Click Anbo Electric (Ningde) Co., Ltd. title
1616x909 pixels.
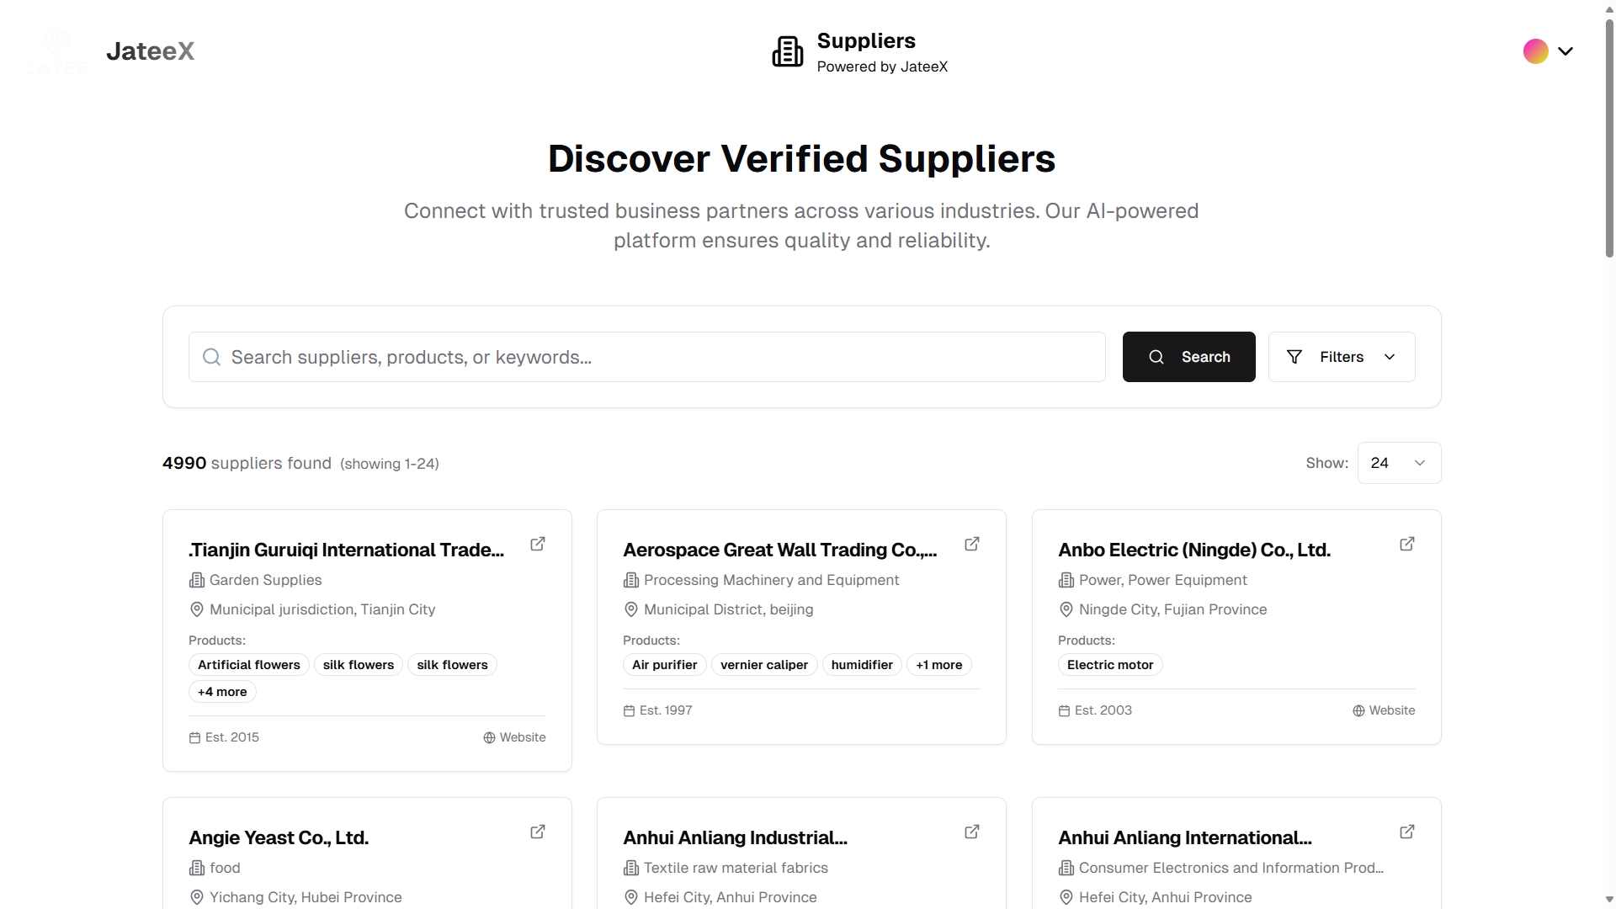1194,550
